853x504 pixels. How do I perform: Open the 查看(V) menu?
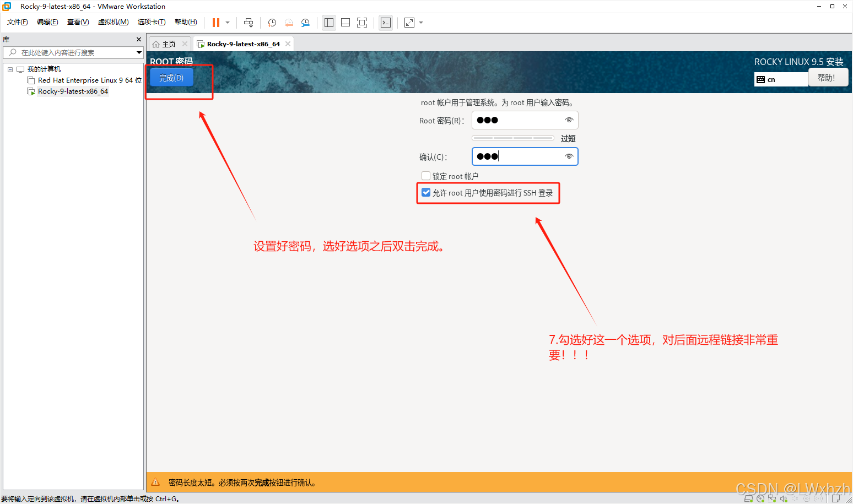[78, 22]
